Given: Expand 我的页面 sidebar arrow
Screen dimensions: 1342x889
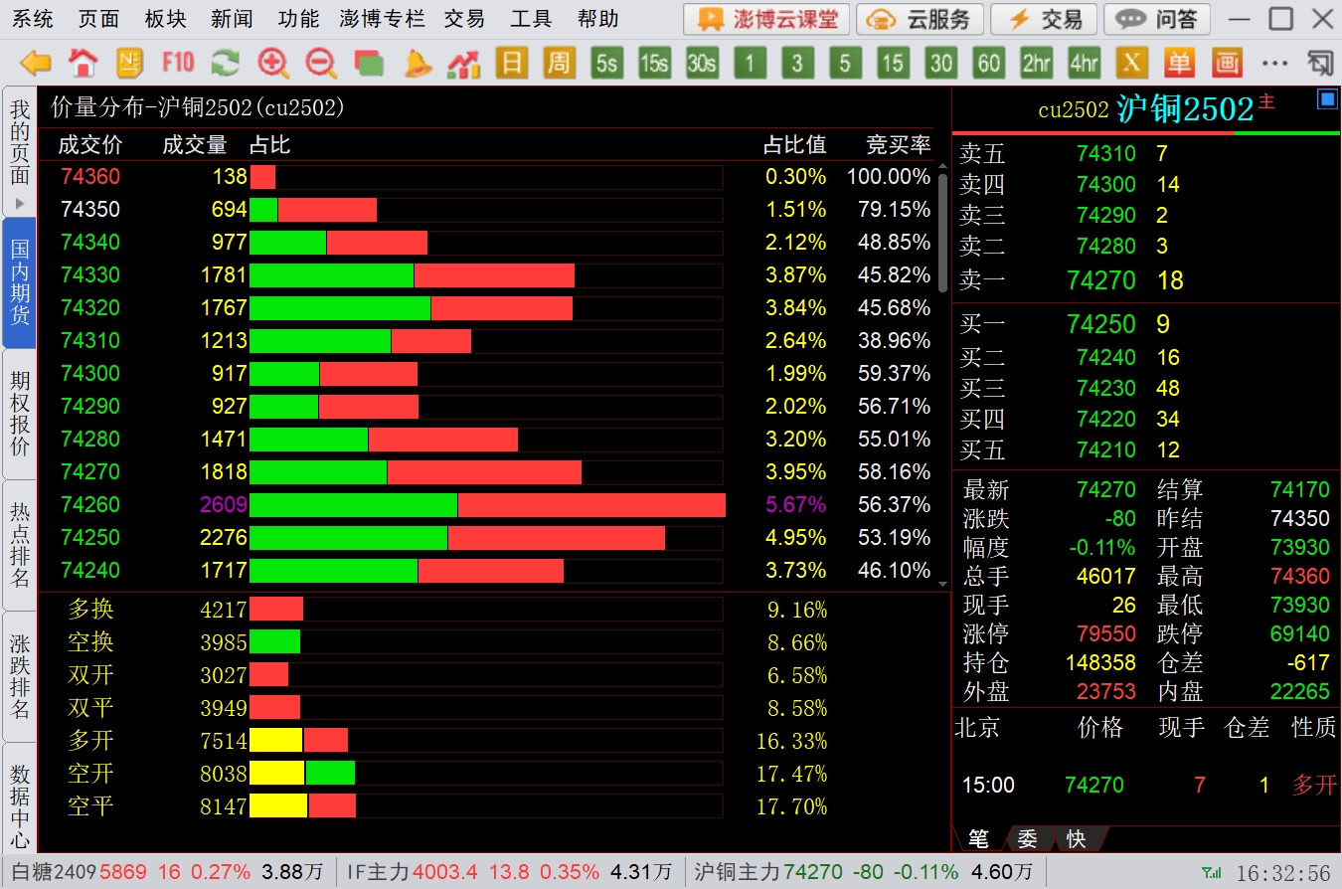Looking at the screenshot, I should coord(19,203).
